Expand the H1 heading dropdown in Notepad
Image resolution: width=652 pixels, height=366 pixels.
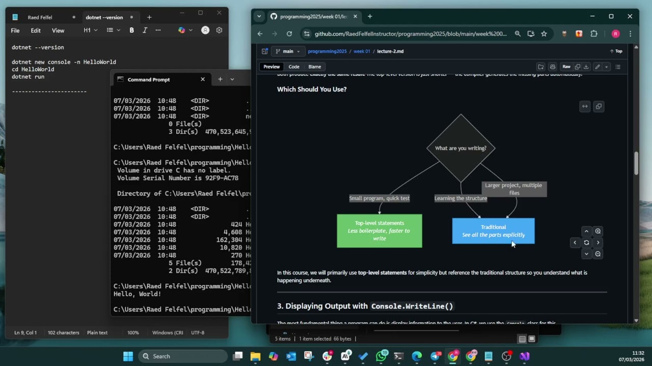[x=90, y=30]
